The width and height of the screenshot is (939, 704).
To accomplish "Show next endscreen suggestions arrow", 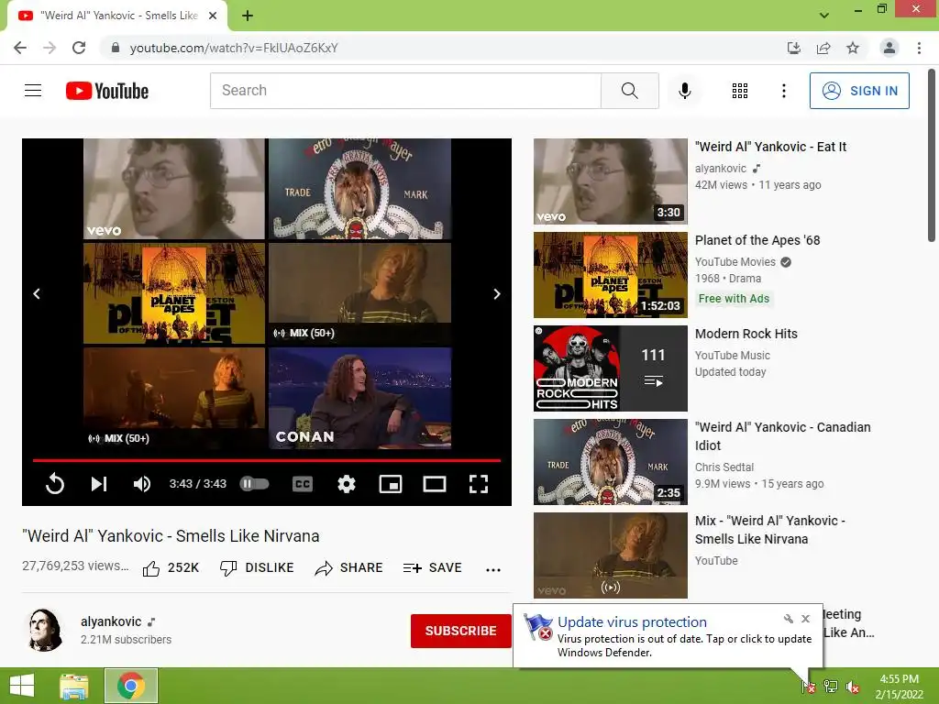I will click(x=496, y=294).
